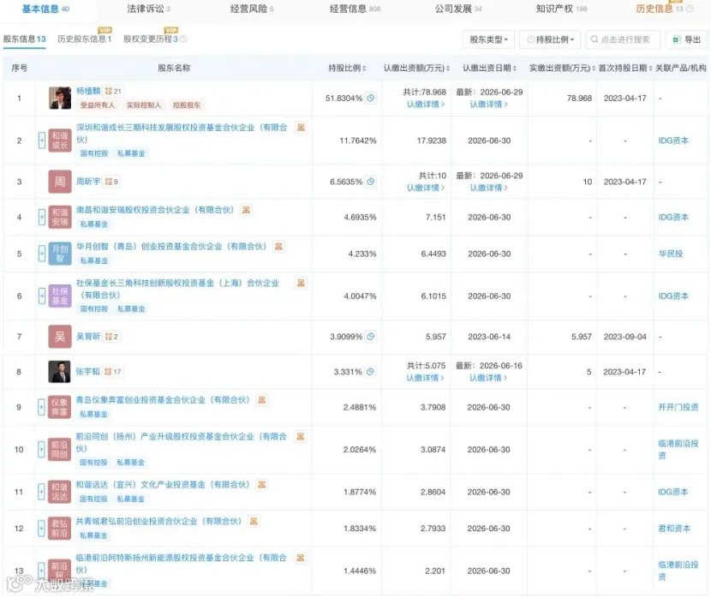Click the 实际控制人 tag for 杨植麟
The image size is (711, 598).
(144, 105)
